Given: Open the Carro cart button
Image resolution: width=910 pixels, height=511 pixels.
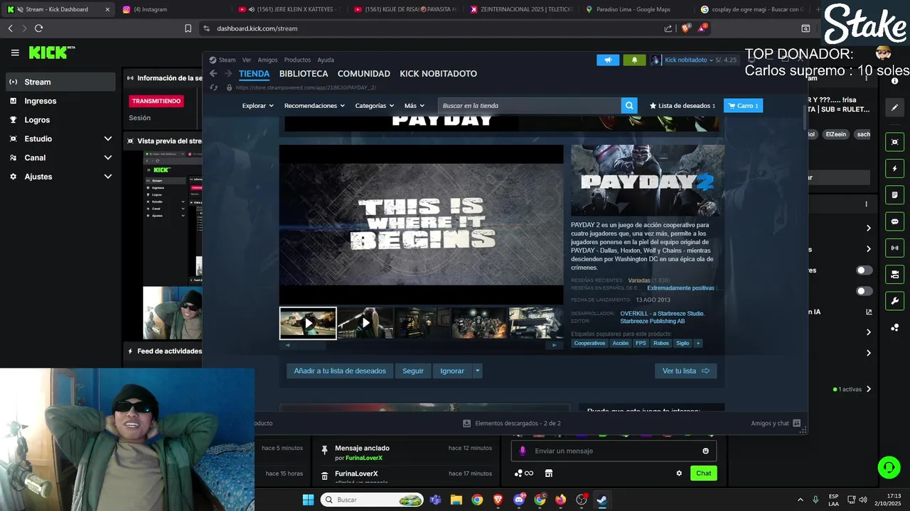Looking at the screenshot, I should (743, 106).
